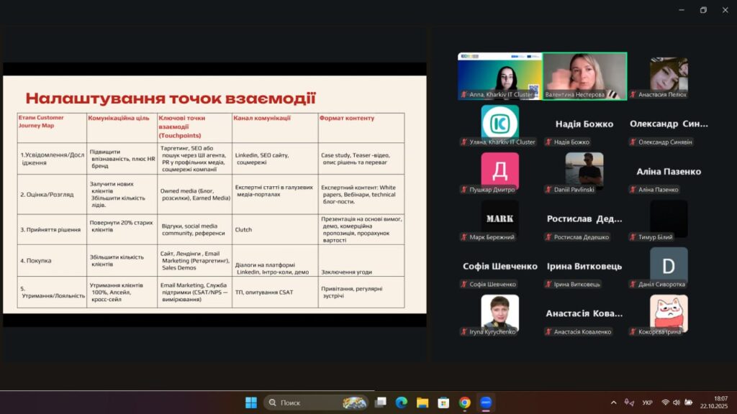Open Task View from the taskbar
737x414 pixels.
(x=381, y=402)
